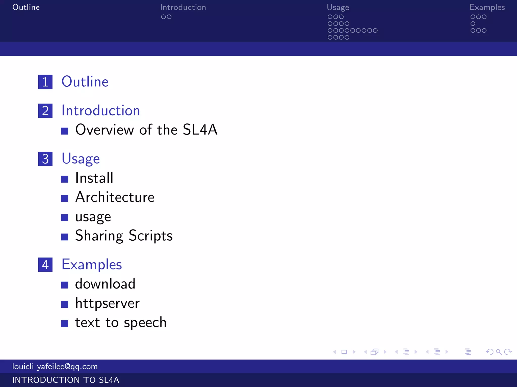The width and height of the screenshot is (517, 387).
Task: Go to next subsection via right arrow
Action: point(416,352)
